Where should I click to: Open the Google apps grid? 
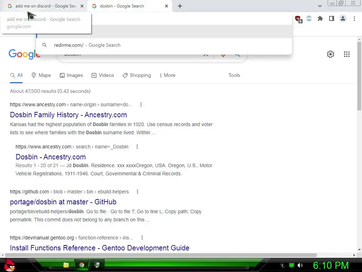point(346,54)
